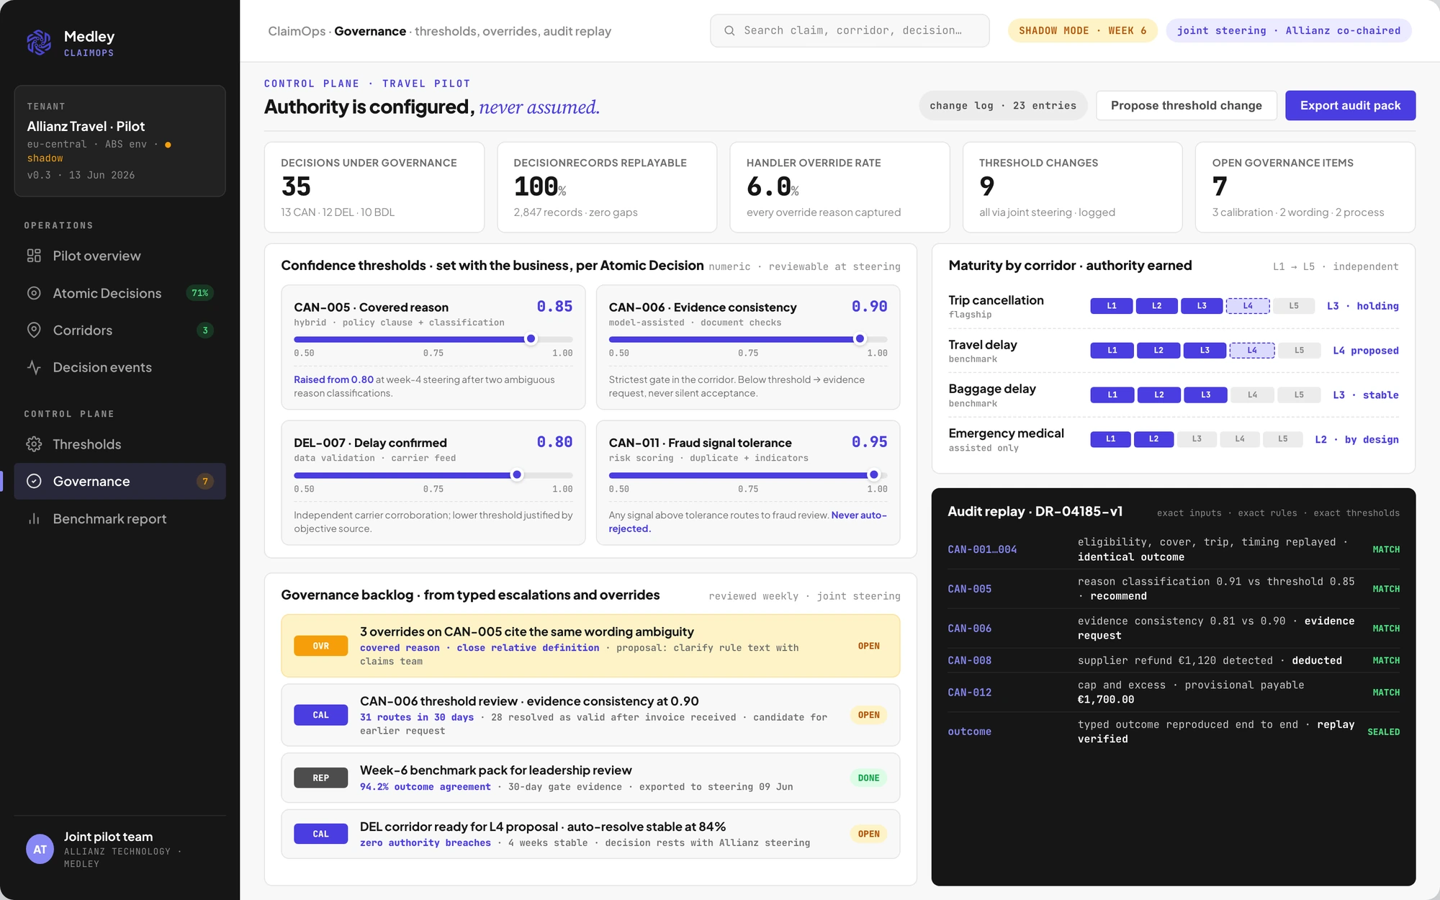
Task: Click ClaimOps breadcrumb link
Action: tap(297, 31)
